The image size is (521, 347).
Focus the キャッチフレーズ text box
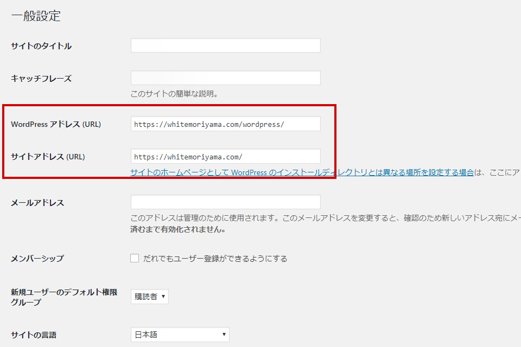[x=225, y=78]
